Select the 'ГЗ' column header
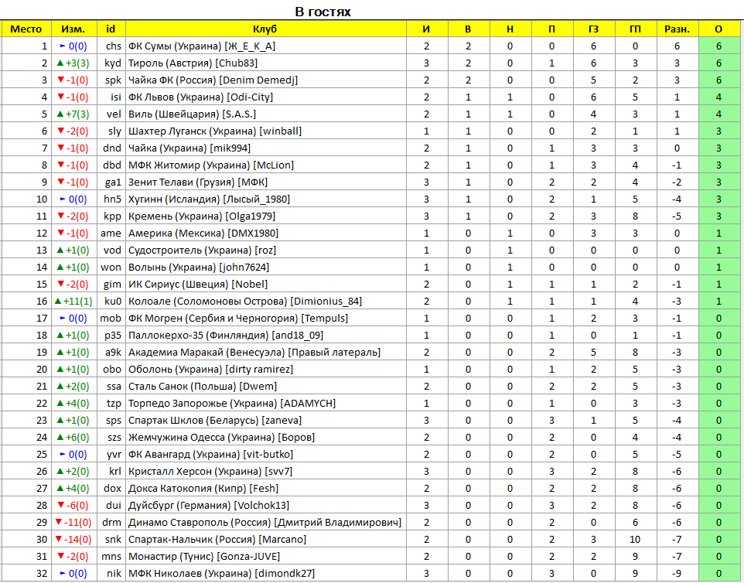744x583 pixels. coord(594,29)
